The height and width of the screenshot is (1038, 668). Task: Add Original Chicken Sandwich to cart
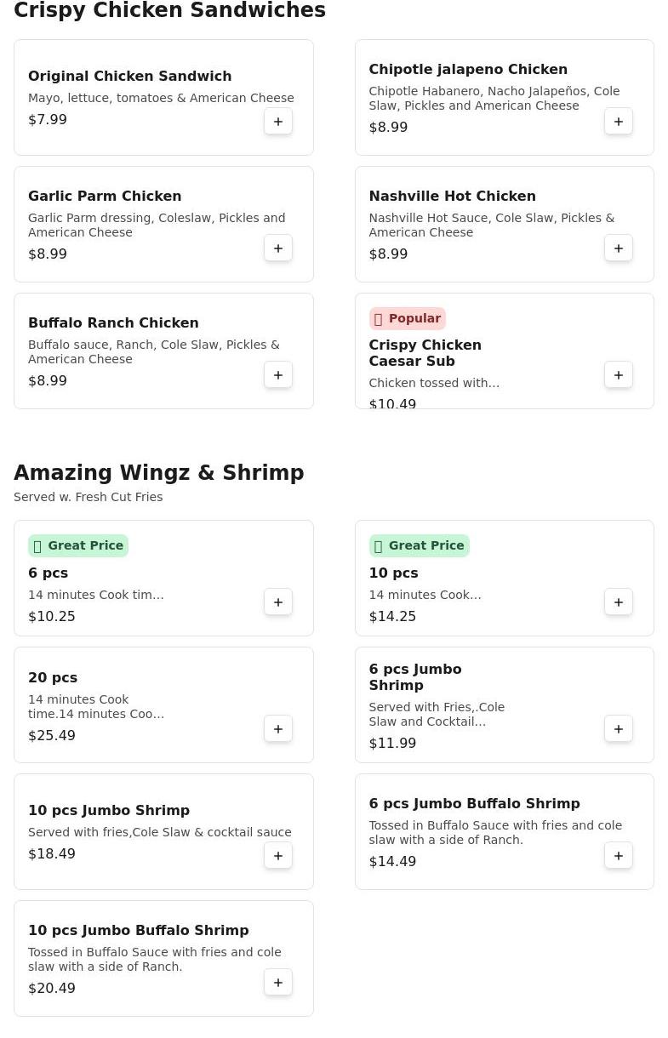click(278, 122)
